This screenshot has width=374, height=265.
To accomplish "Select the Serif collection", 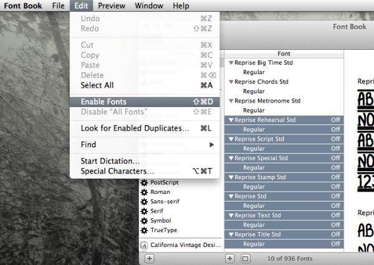I will pos(156,211).
